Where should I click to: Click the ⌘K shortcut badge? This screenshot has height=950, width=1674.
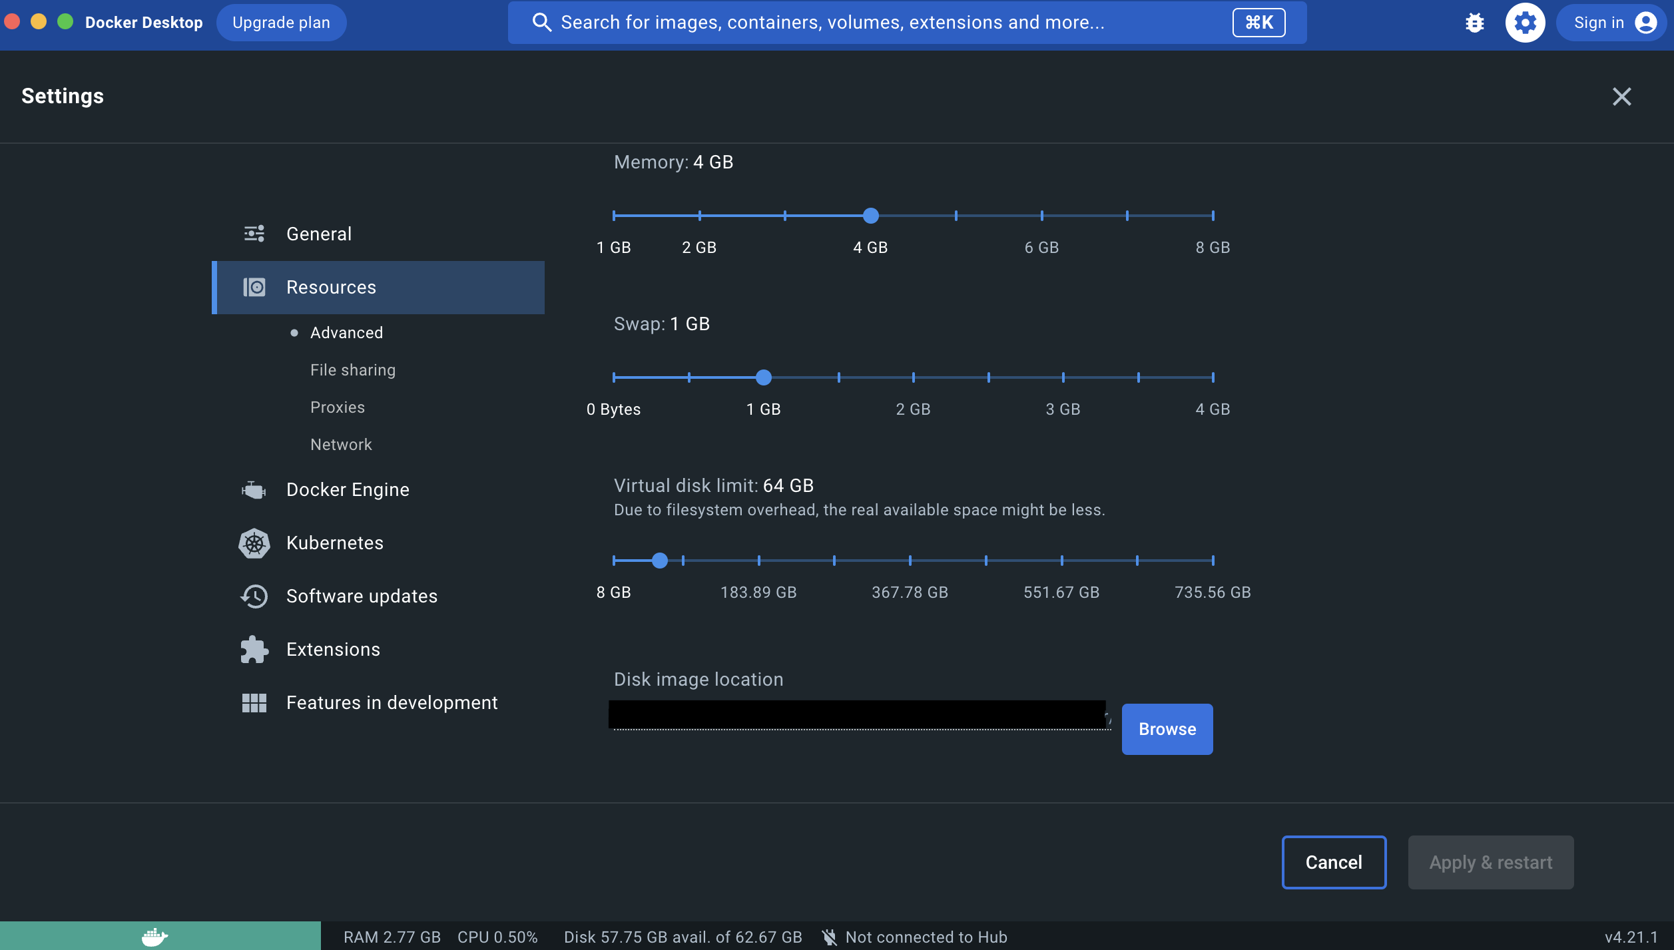coord(1258,23)
